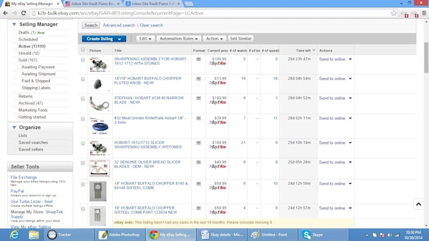429x241 pixels.
Task: Switch to Adobe Photoshop in taskbar
Action: pos(119,235)
